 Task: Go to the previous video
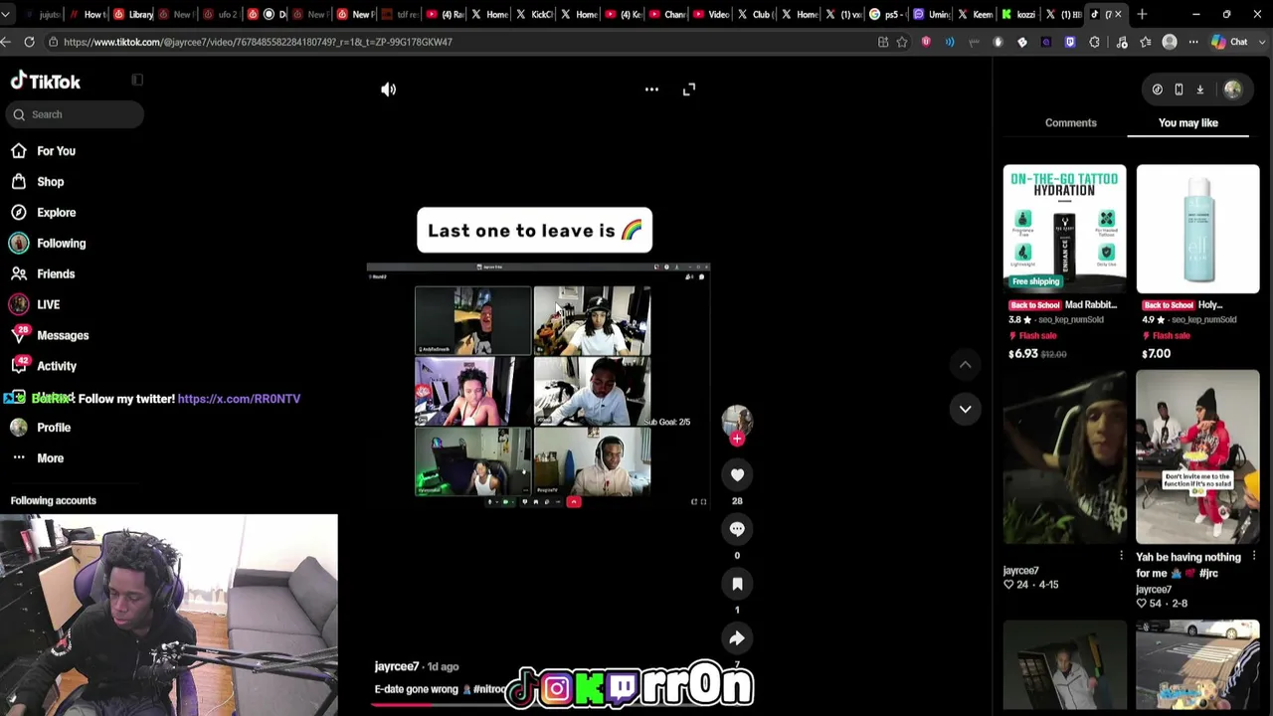coord(965,365)
